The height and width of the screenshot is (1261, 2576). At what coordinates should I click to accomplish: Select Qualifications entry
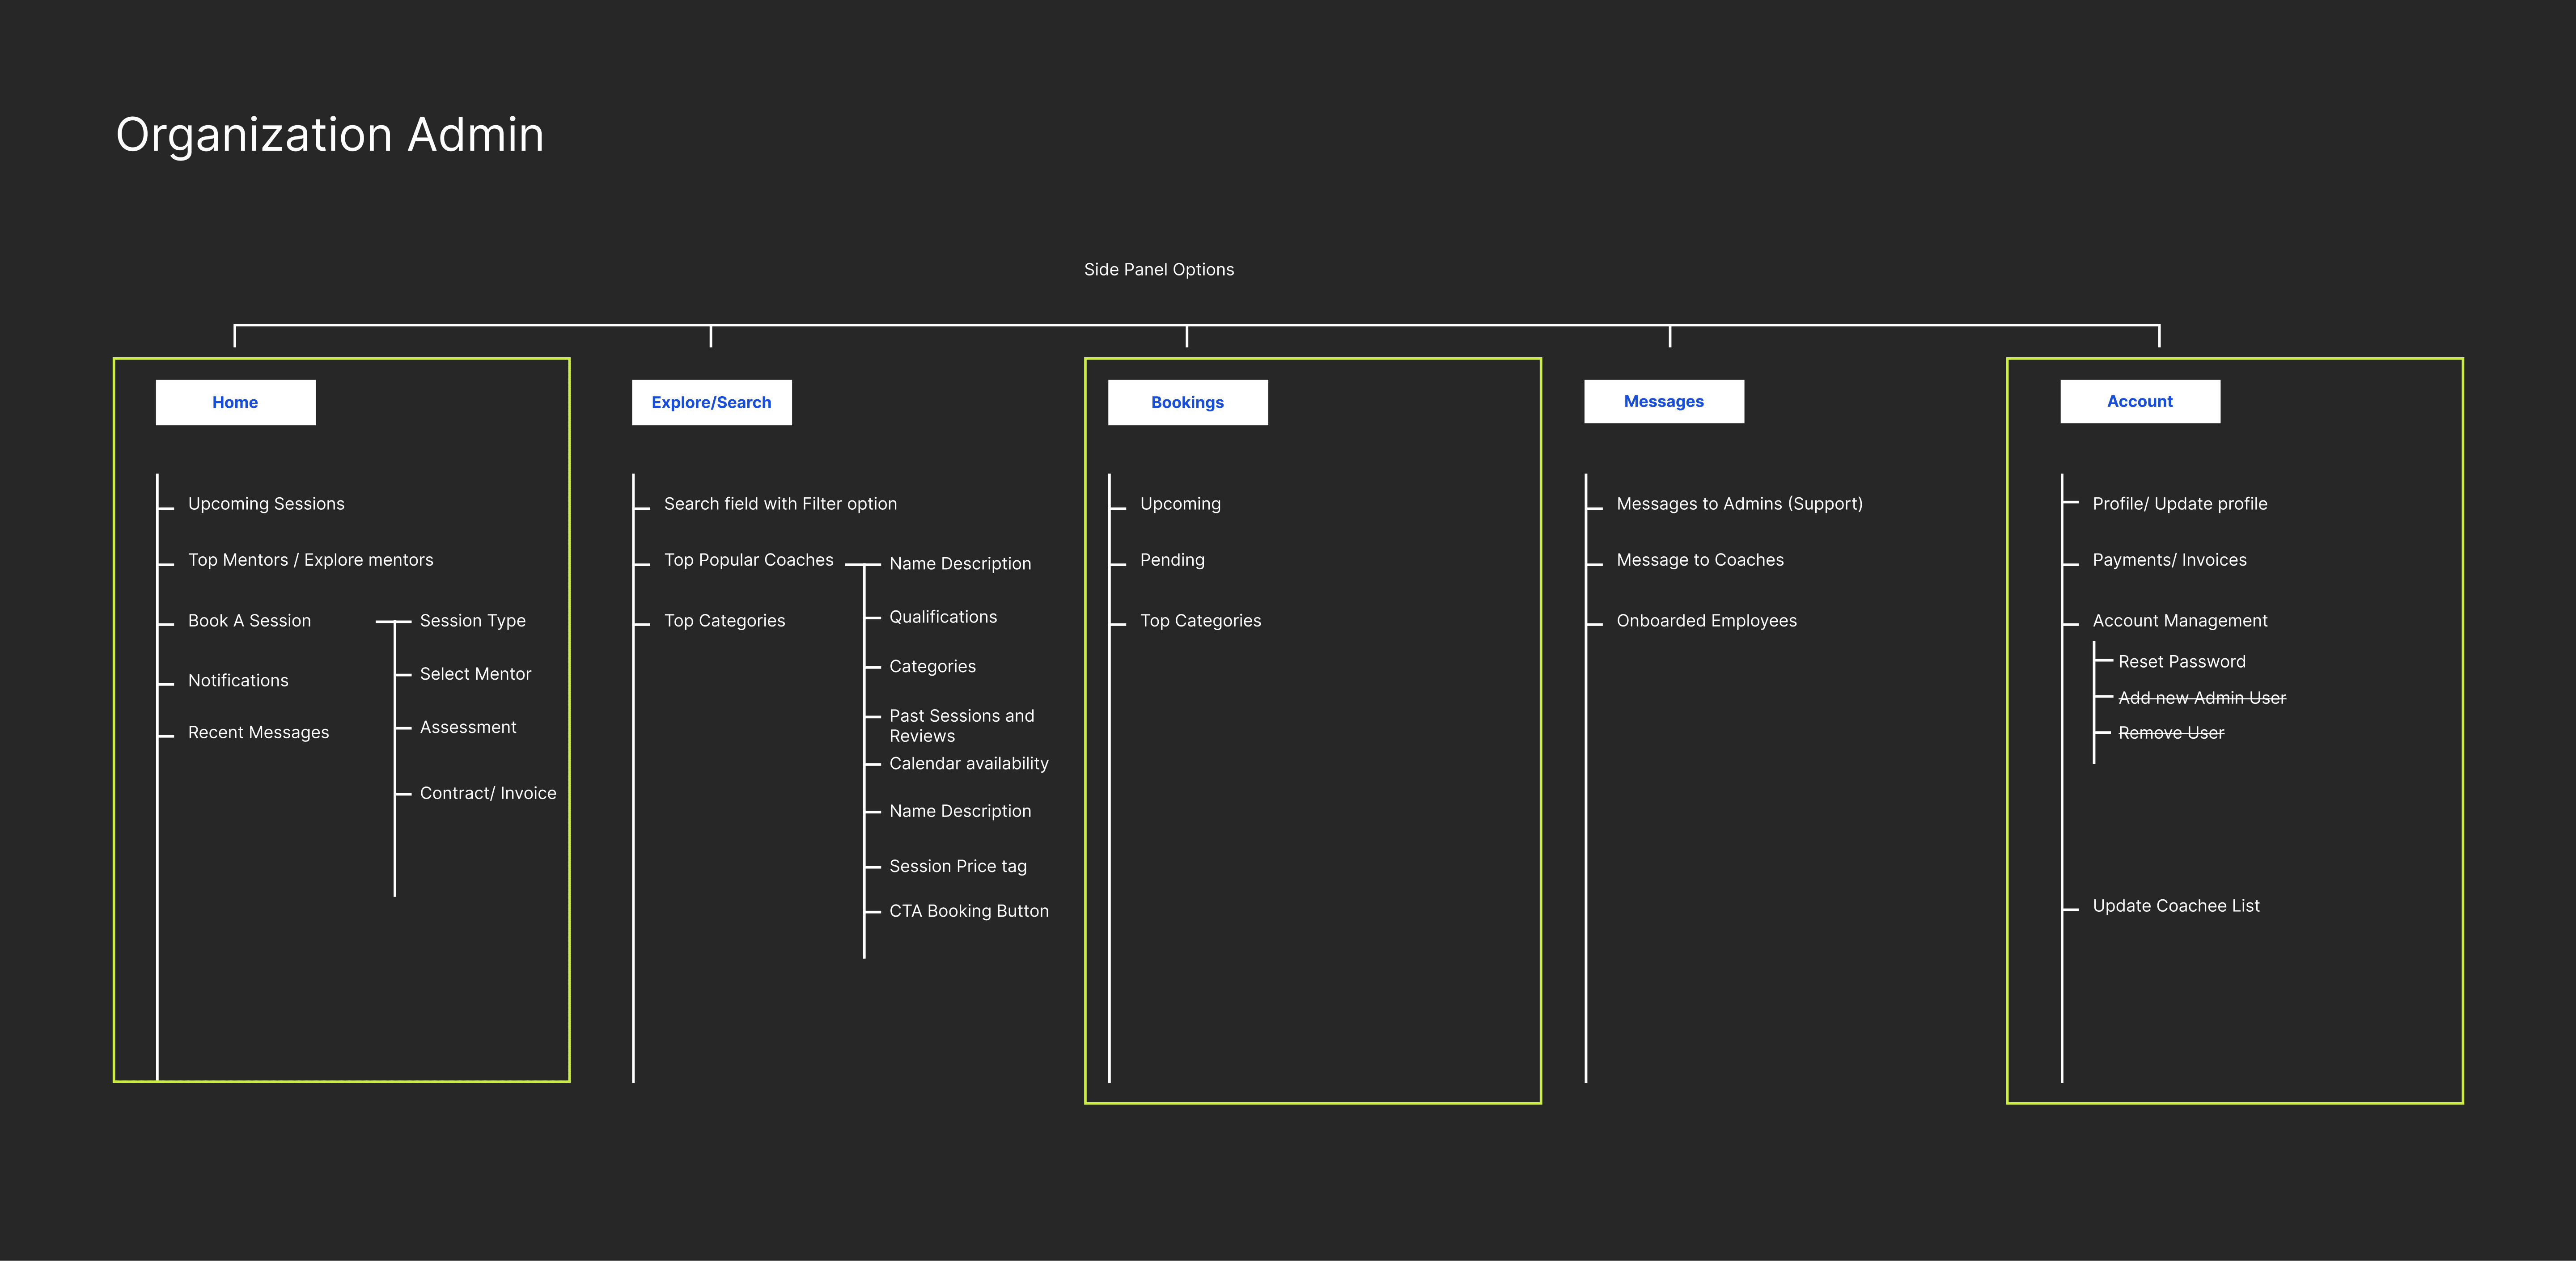tap(943, 617)
